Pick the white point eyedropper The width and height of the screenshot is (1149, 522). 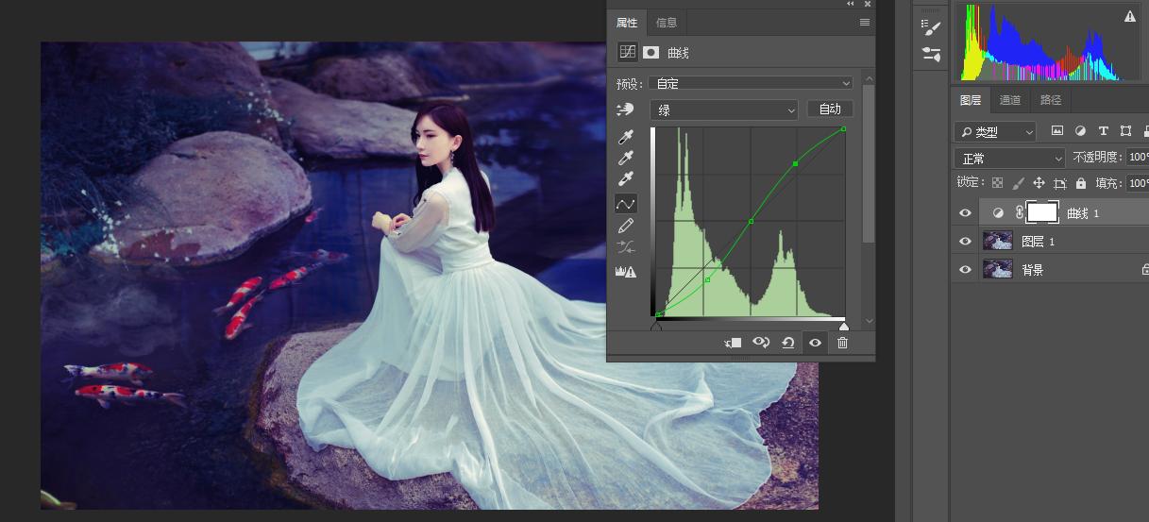click(625, 179)
